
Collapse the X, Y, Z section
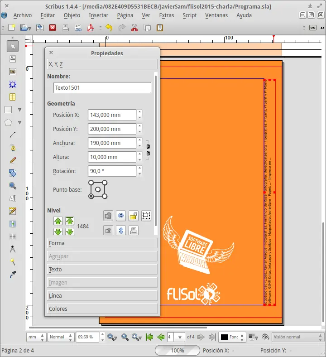click(102, 64)
